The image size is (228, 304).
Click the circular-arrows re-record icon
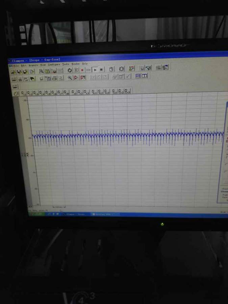click(x=70, y=70)
